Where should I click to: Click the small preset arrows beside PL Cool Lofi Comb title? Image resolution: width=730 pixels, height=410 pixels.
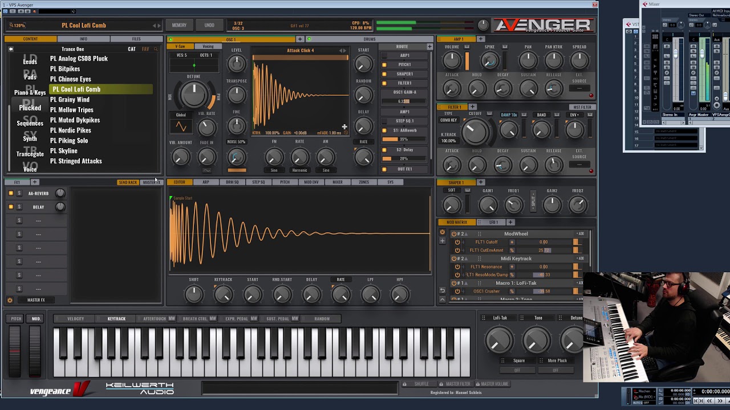[156, 26]
